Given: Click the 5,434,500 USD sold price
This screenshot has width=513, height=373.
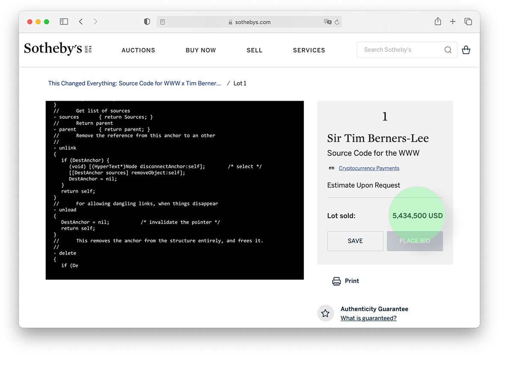Looking at the screenshot, I should coord(418,216).
